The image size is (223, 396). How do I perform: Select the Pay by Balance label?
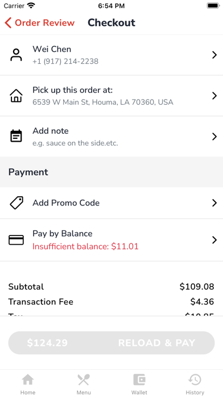(63, 234)
